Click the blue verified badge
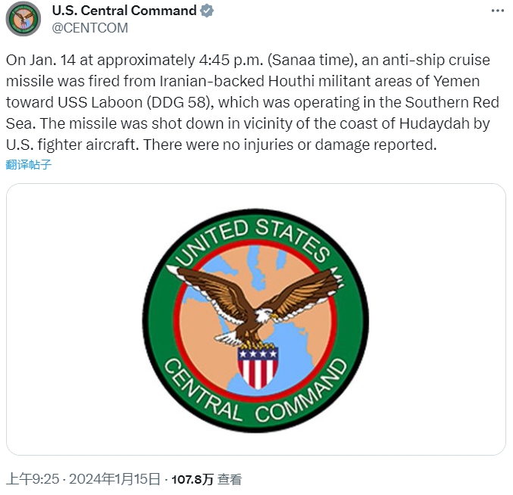Image resolution: width=513 pixels, height=495 pixels. 206,11
